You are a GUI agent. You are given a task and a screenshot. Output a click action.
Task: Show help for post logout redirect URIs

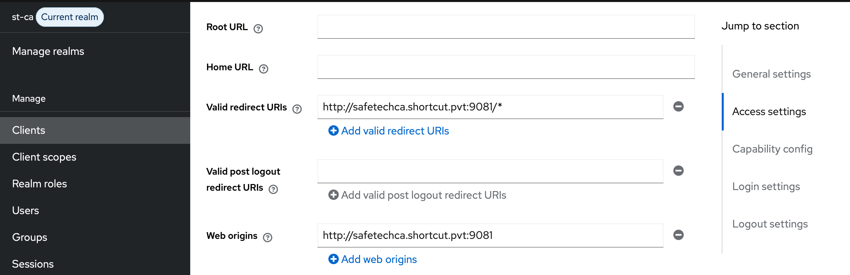tap(273, 189)
